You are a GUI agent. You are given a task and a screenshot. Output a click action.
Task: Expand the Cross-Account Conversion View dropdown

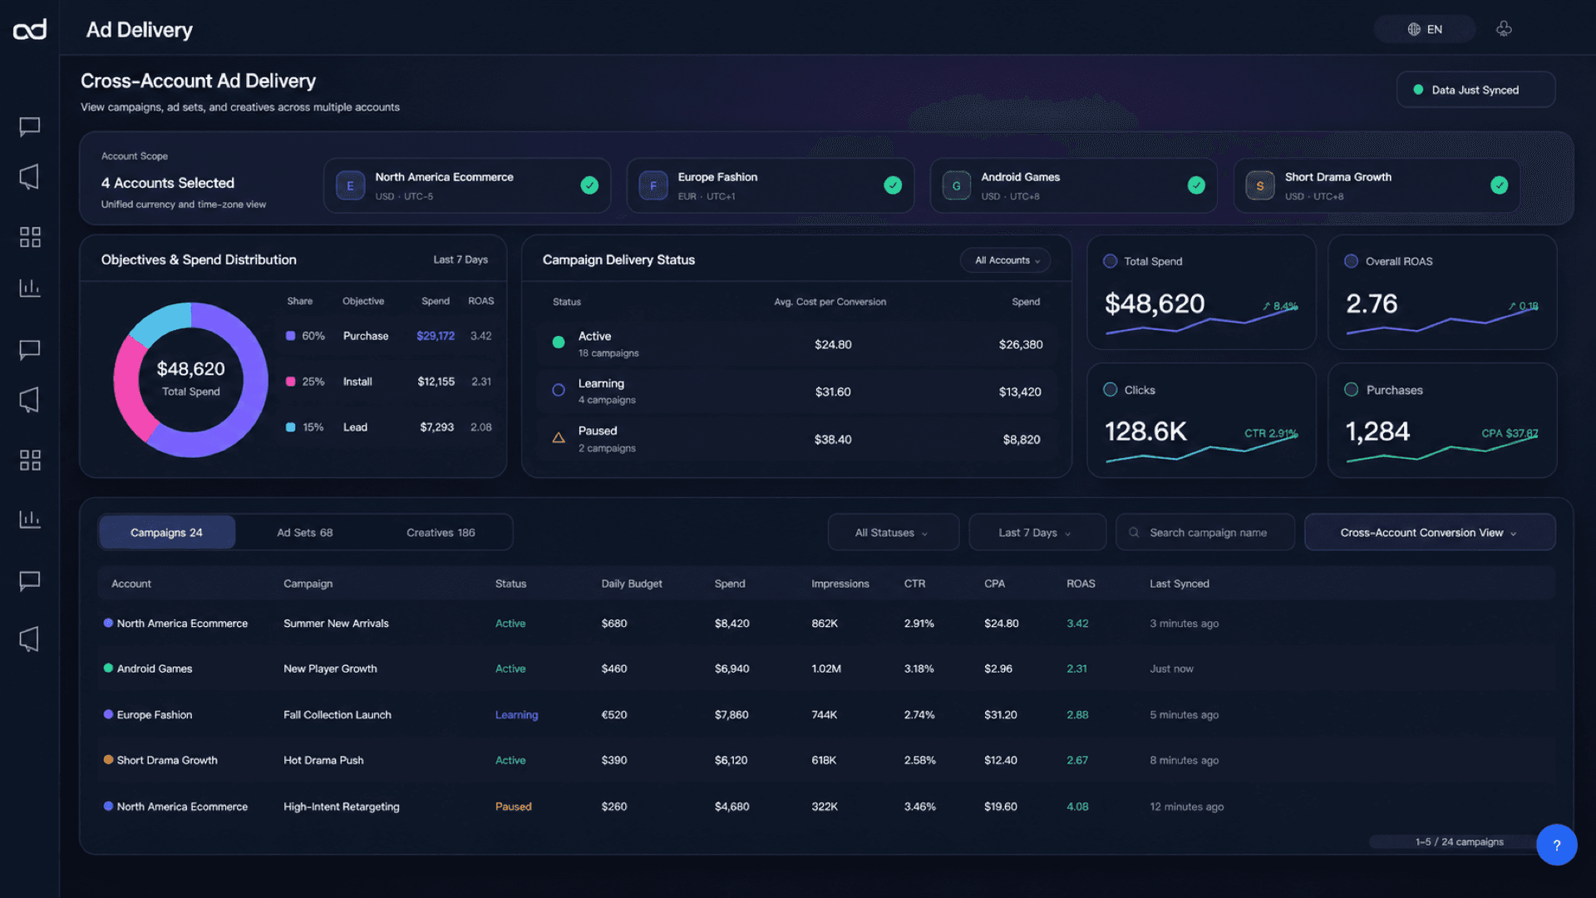click(1429, 532)
